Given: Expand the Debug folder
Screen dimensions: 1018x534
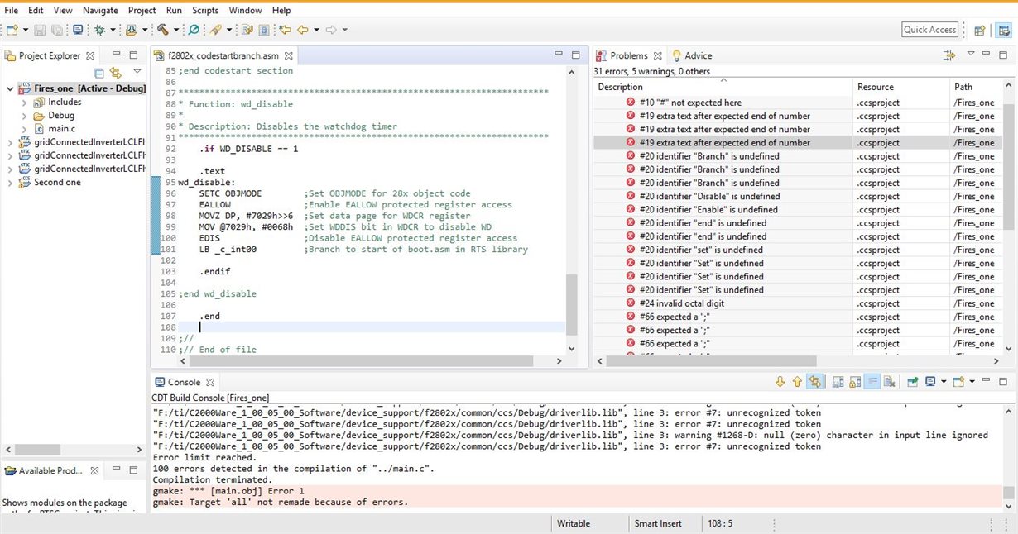Looking at the screenshot, I should [x=26, y=116].
